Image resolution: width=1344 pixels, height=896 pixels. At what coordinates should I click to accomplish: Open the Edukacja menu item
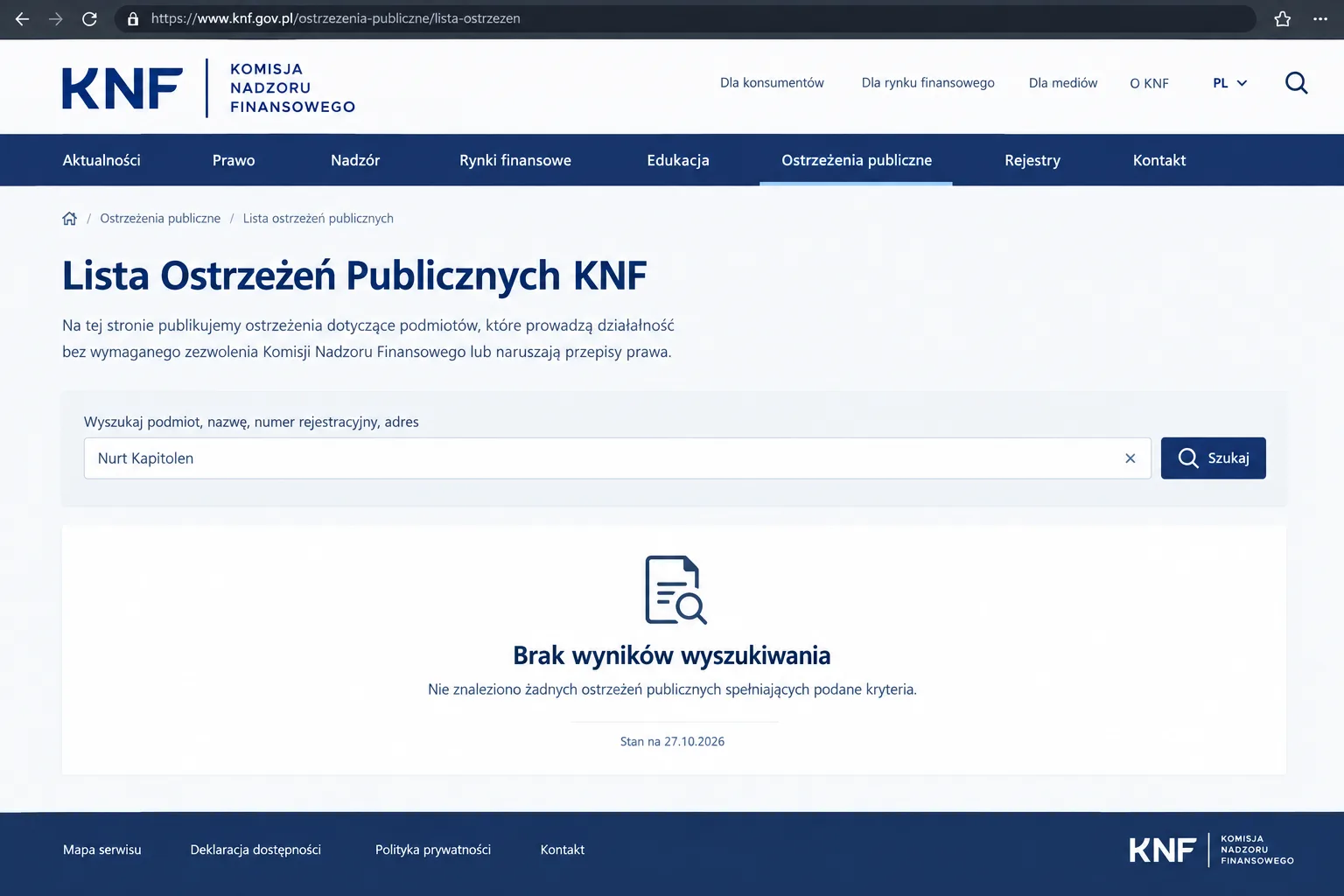(x=678, y=160)
